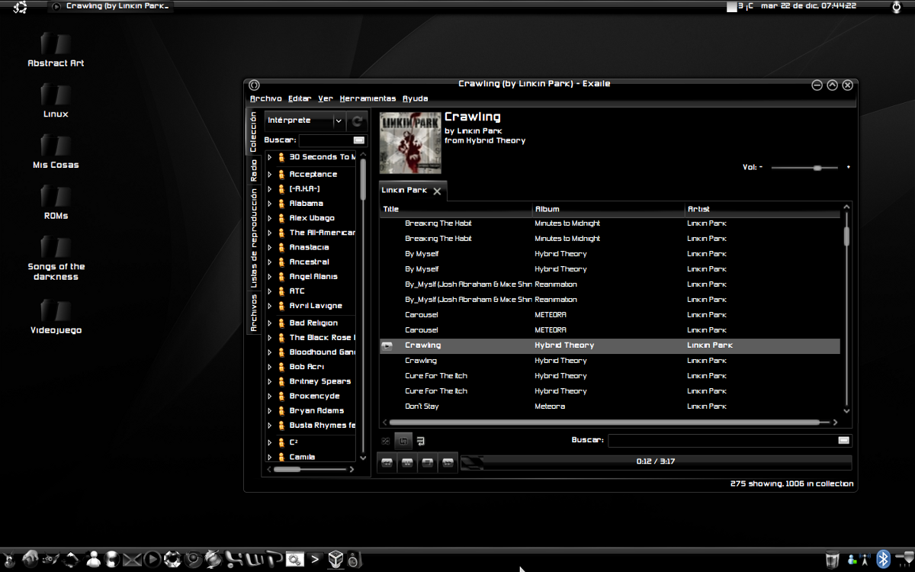The height and width of the screenshot is (572, 915).
Task: Toggle shuffle playback mode
Action: click(x=386, y=441)
